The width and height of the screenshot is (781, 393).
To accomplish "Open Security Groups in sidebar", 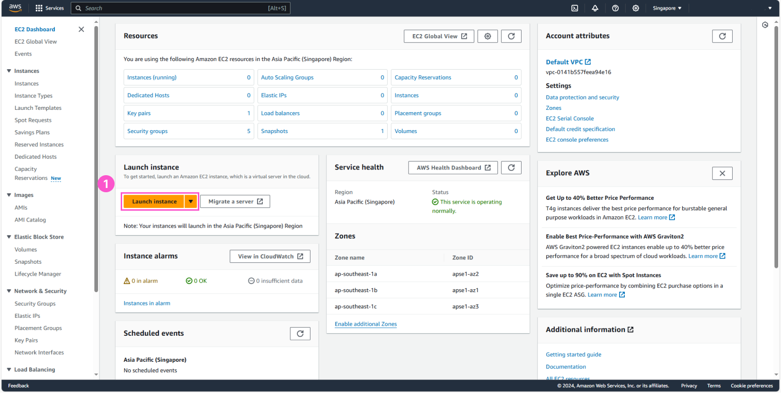I will [x=35, y=304].
